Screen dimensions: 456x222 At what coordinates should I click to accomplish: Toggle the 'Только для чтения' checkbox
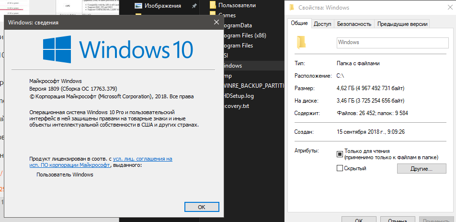pos(340,154)
